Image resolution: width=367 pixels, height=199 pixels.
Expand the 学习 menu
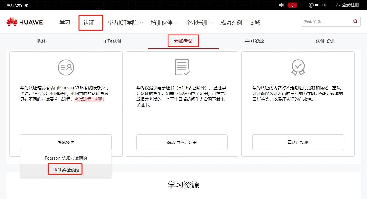click(x=68, y=23)
